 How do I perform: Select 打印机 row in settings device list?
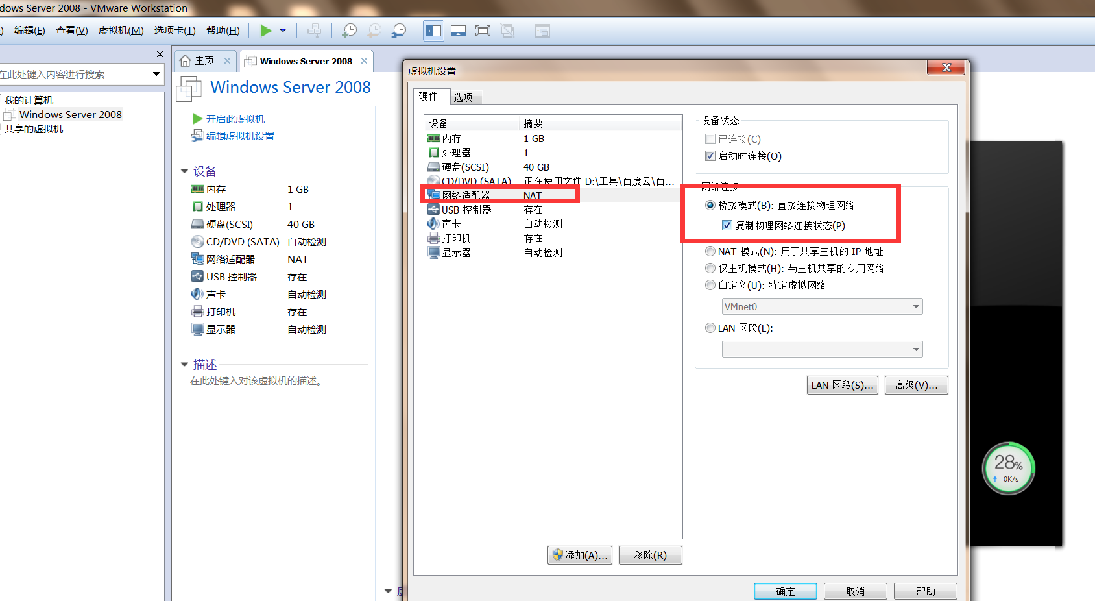point(553,238)
